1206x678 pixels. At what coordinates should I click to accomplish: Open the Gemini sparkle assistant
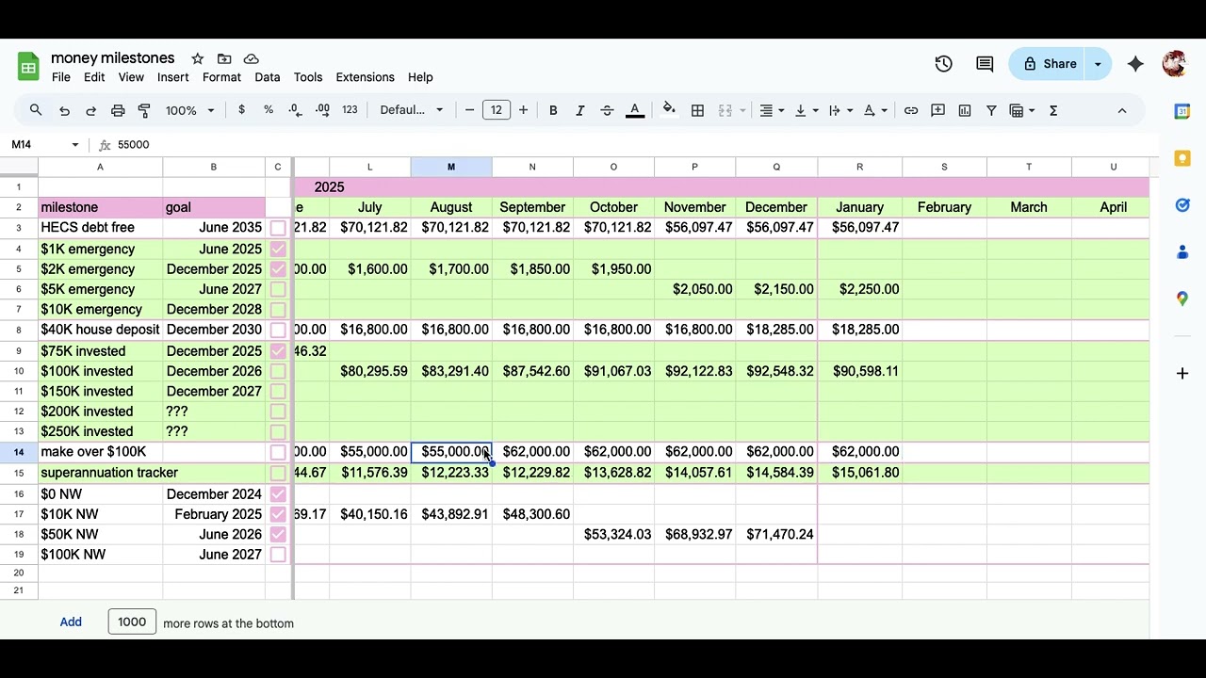coord(1135,64)
